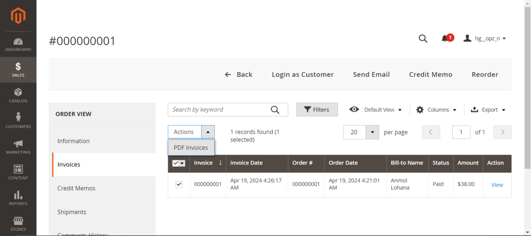Click the Anmol Lohana name cell
This screenshot has width=531, height=236.
tap(408, 185)
